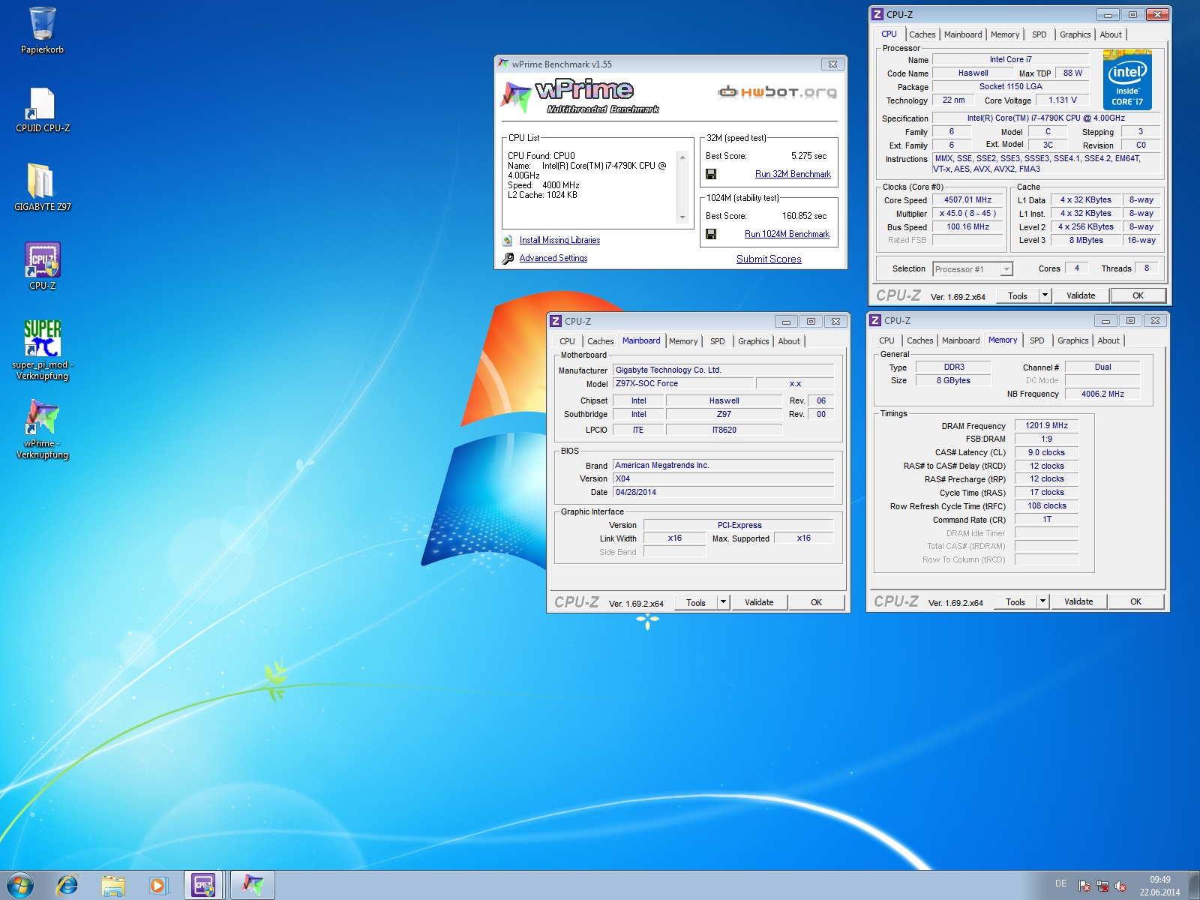Switch to wPrime in the taskbar
The image size is (1200, 900).
[x=252, y=885]
